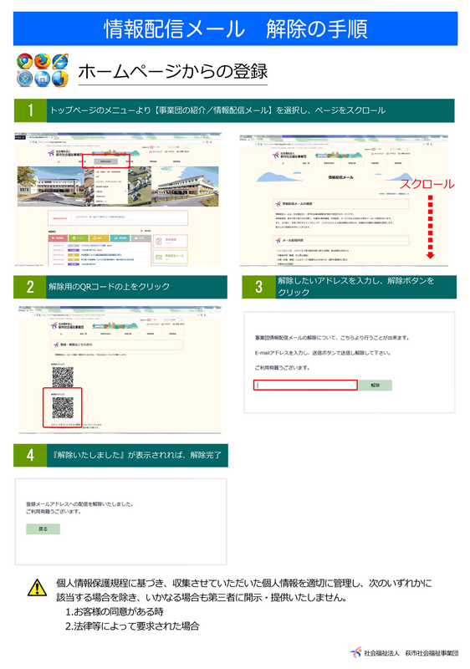
Task: Click the left building photo in homepage banner
Action: click(50, 186)
